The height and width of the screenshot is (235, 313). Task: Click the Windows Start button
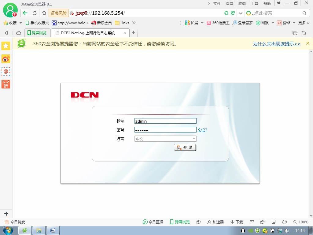[8, 230]
